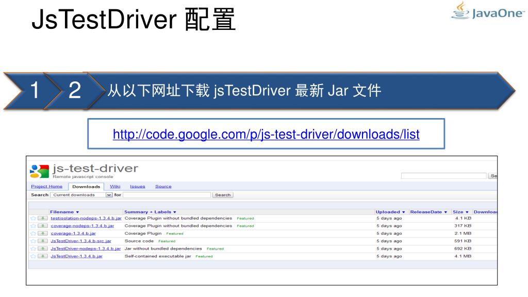This screenshot has height=297, width=528.
Task: Click Featured label next to Coverage Plugin
Action: (175, 234)
